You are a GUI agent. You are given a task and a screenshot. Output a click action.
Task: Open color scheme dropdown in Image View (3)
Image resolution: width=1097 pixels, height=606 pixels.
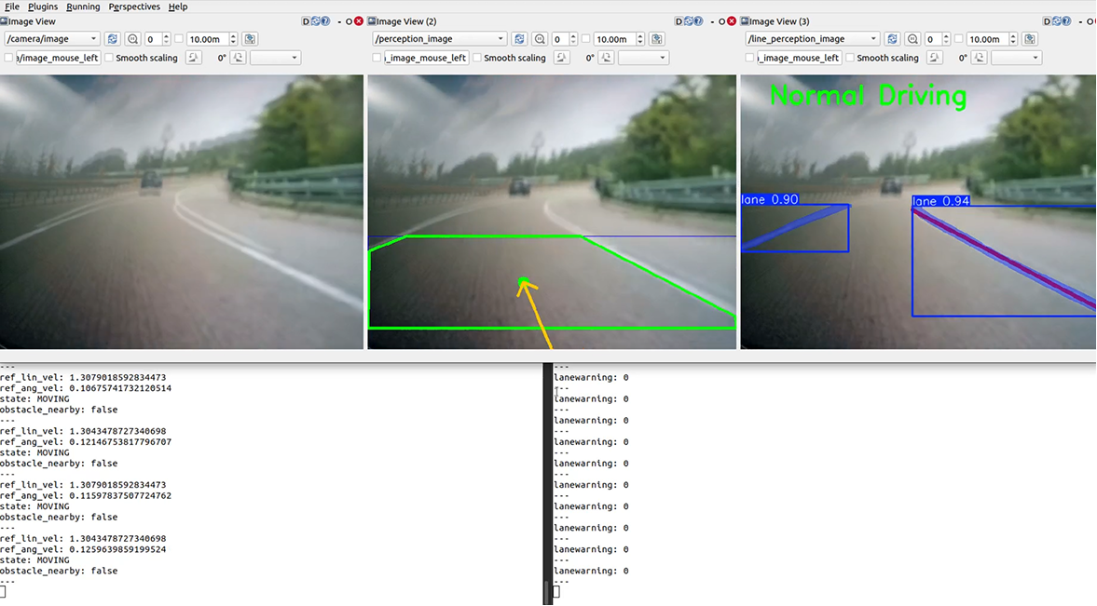(1017, 58)
